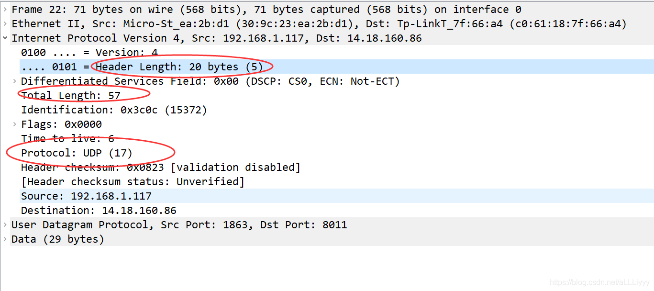Expand the Frame 22 tree arrow

(5, 10)
